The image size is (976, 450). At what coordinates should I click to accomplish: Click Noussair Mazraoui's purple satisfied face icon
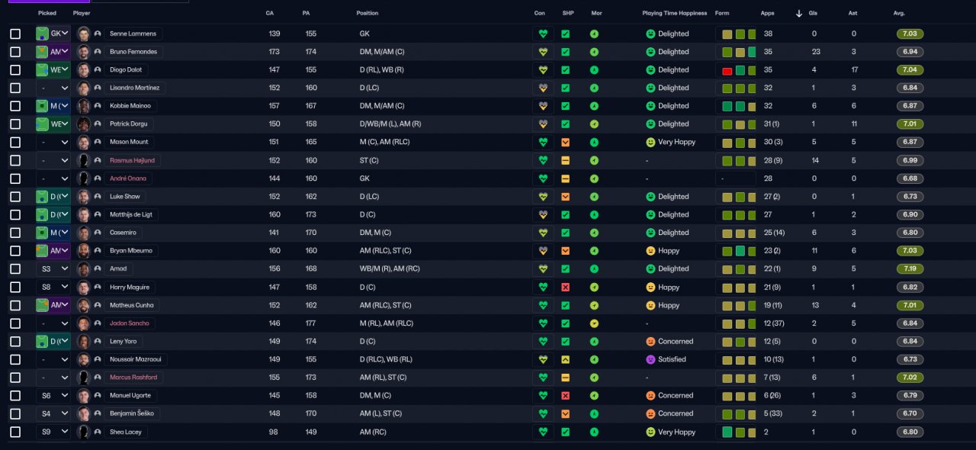pos(650,359)
